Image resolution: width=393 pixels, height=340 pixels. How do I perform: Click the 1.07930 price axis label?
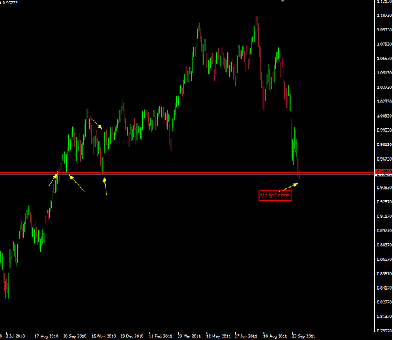click(x=384, y=44)
